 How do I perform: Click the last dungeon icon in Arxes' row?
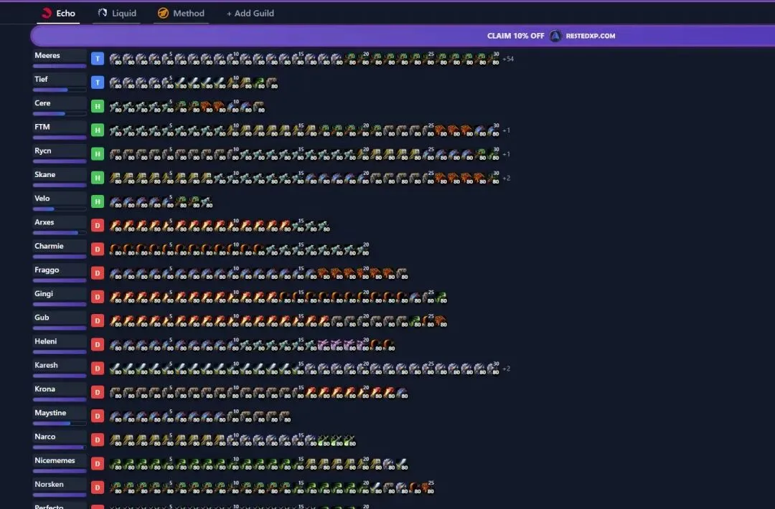[x=324, y=226]
